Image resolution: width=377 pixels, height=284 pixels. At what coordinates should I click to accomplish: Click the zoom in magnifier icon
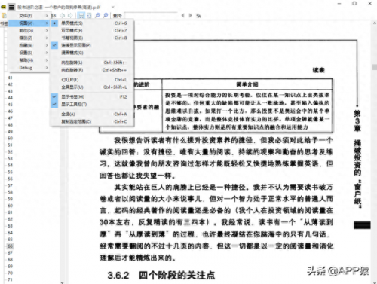click(x=106, y=16)
